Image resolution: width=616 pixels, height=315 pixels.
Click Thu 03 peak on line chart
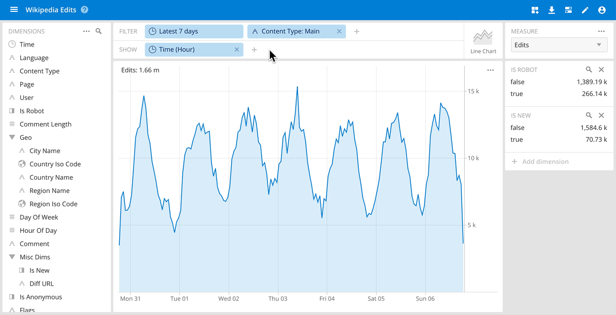297,87
